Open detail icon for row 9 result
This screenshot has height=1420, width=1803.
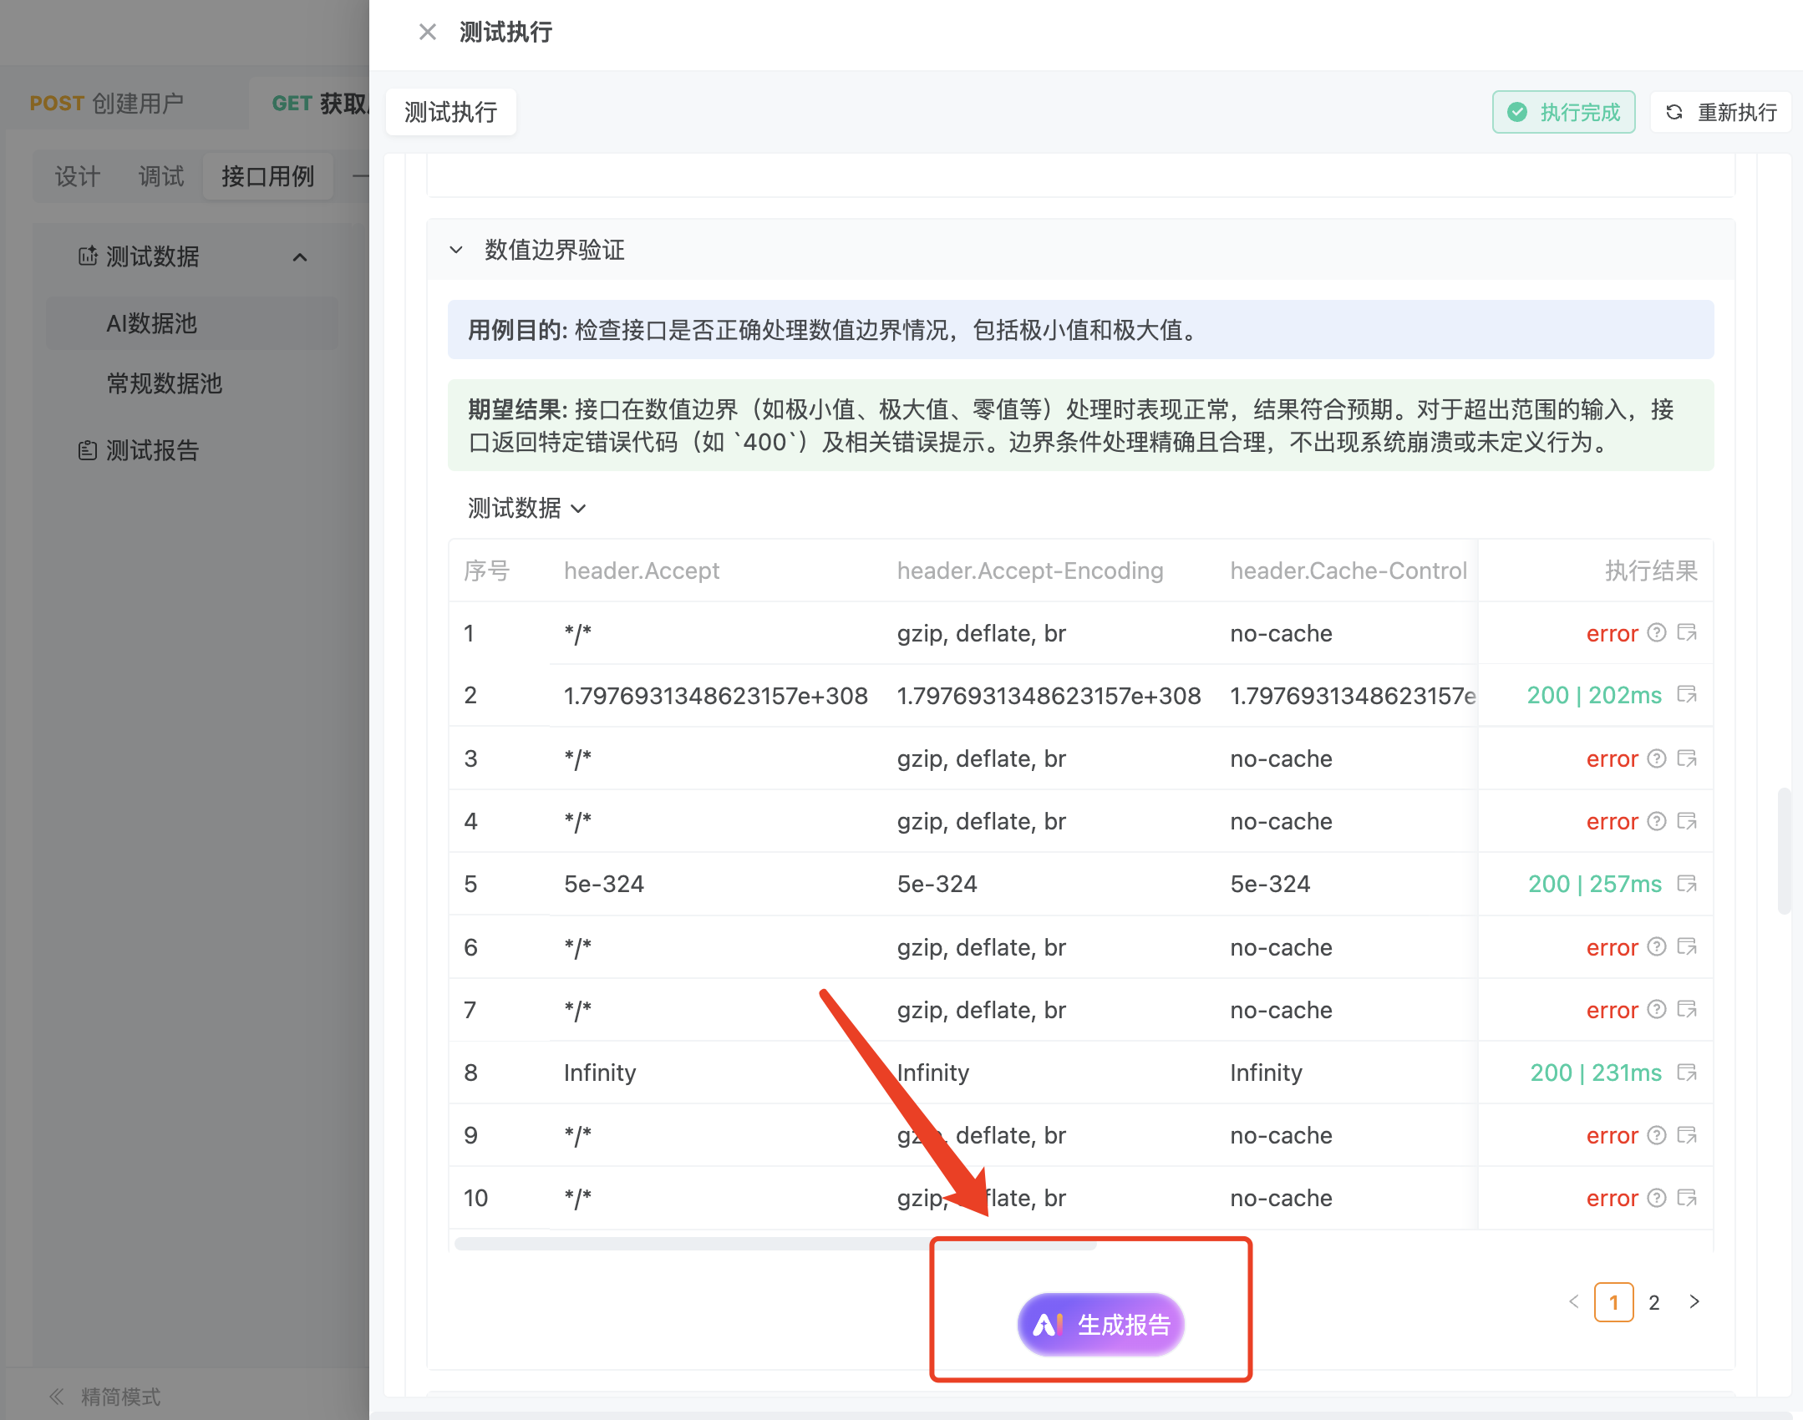(1687, 1135)
